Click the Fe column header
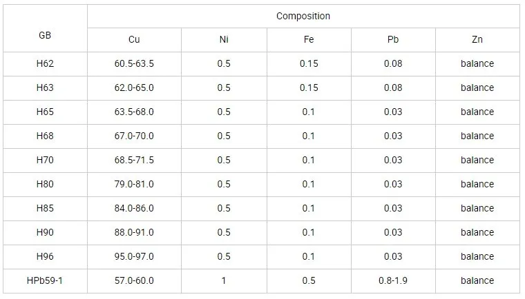Viewport: 525px width, 299px height. [309, 40]
